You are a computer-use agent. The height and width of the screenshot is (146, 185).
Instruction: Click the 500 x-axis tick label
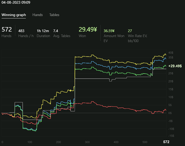tap(145, 142)
